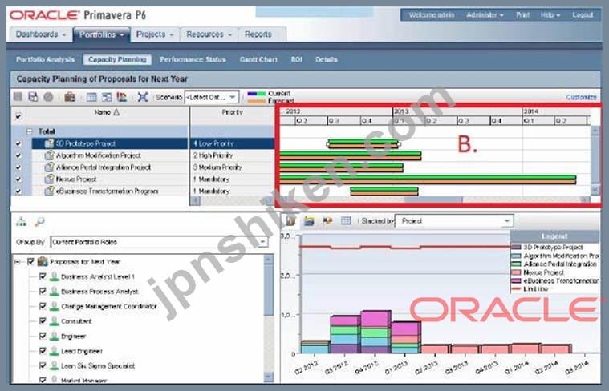Click the Consultant role icon
This screenshot has width=609, height=391.
click(x=55, y=321)
